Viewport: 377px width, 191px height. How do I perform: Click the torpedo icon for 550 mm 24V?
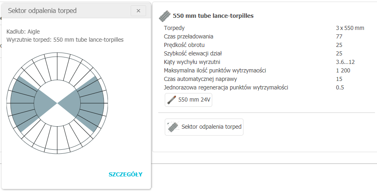(x=172, y=100)
